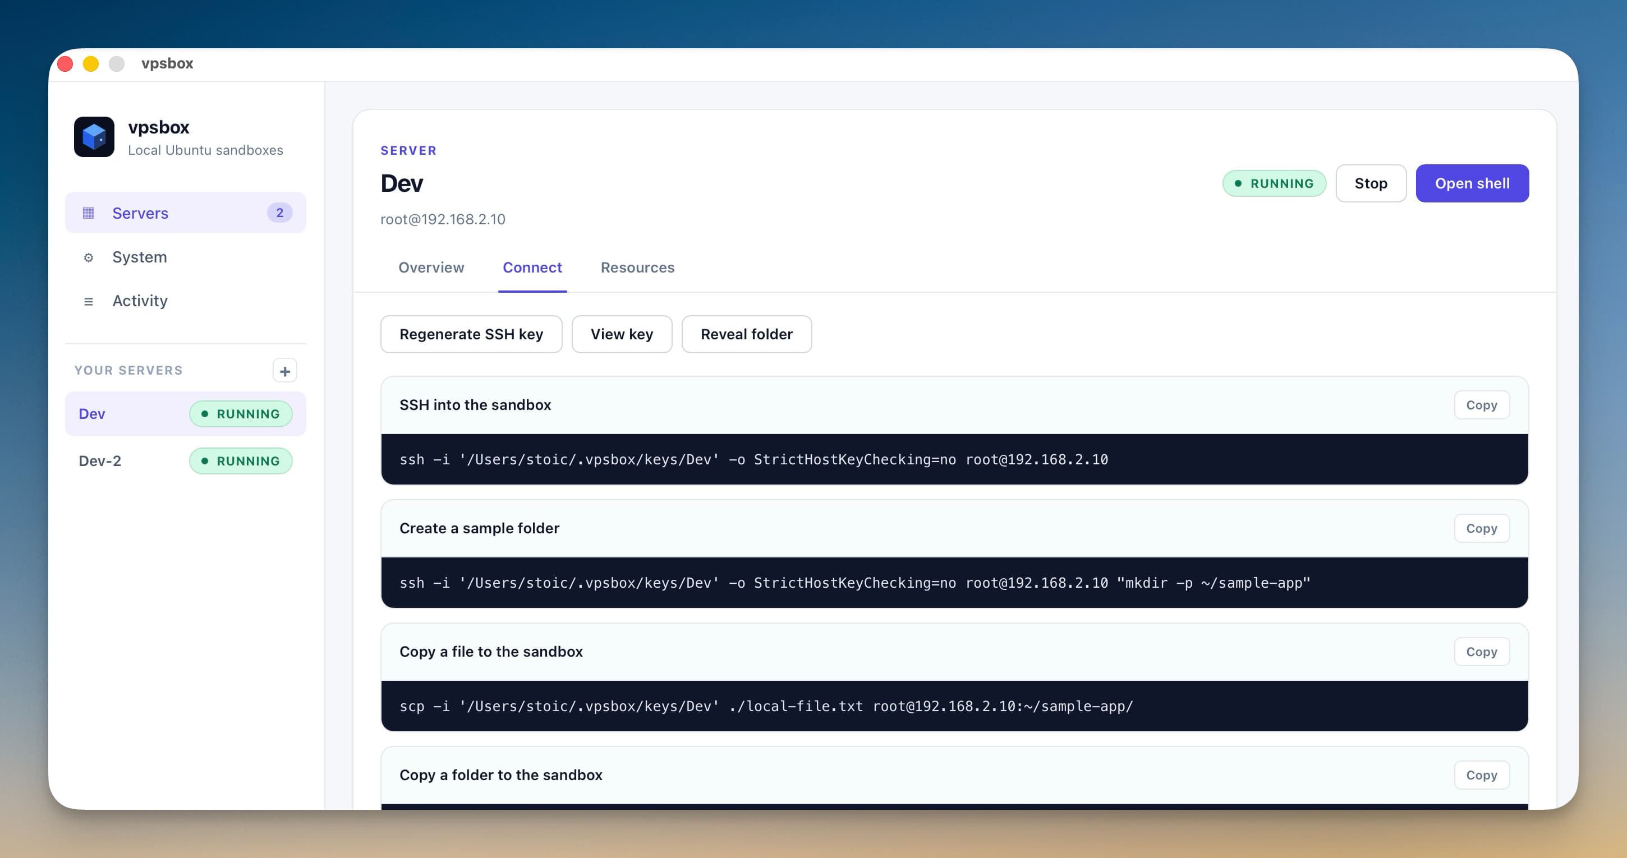Screen dimensions: 1627x858
Task: Open the Resources tab
Action: click(x=637, y=267)
